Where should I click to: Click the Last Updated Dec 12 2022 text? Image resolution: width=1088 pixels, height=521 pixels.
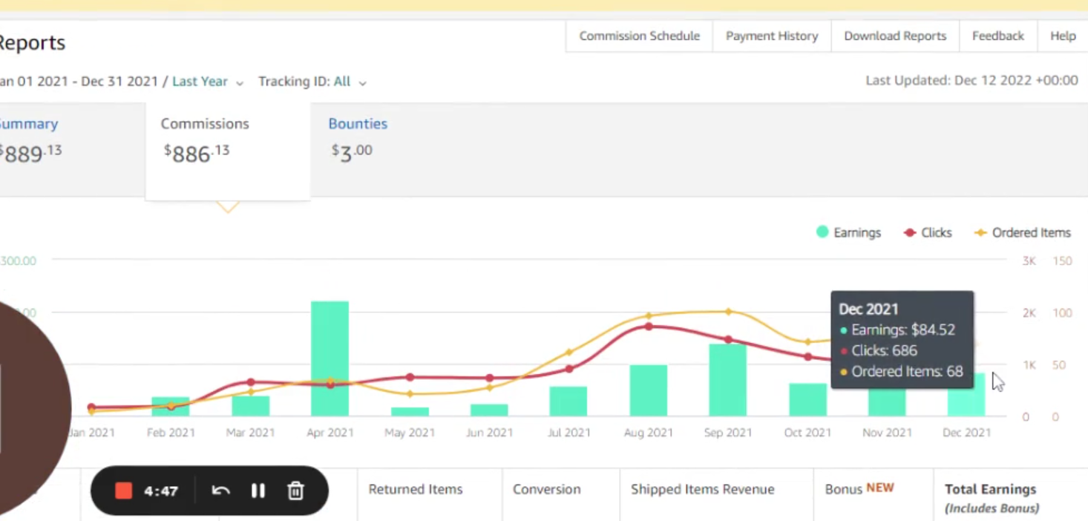[971, 80]
